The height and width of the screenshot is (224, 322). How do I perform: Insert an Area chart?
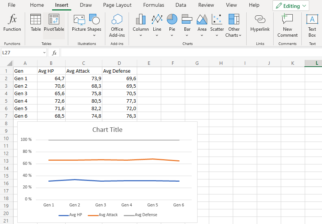pyautogui.click(x=202, y=25)
